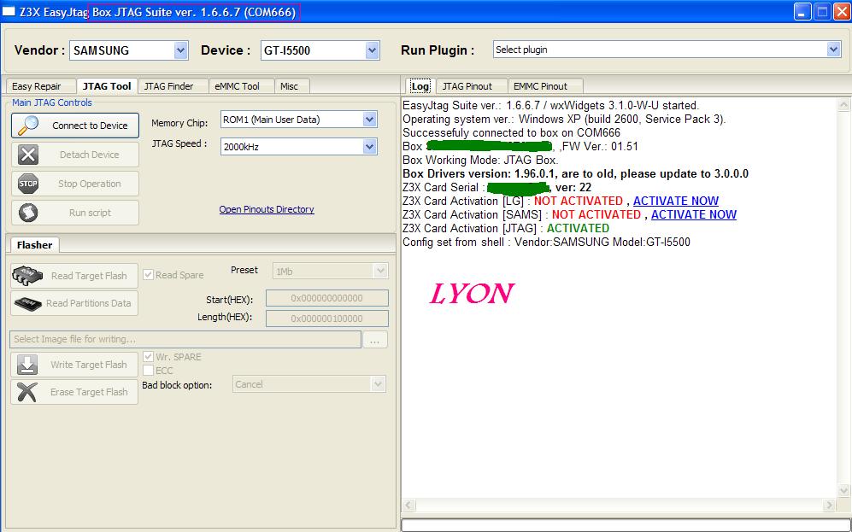The width and height of the screenshot is (852, 532).
Task: Click the Read Partitions Data memory icon
Action: tap(27, 303)
